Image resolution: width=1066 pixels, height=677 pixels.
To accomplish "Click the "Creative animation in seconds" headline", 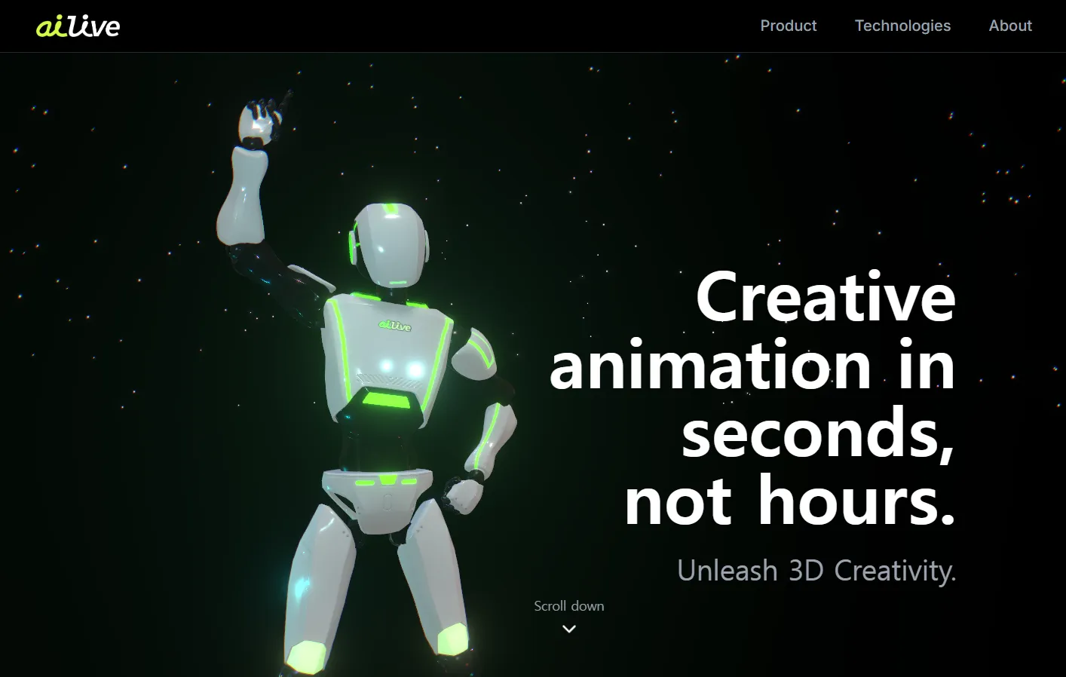I will tap(752, 399).
